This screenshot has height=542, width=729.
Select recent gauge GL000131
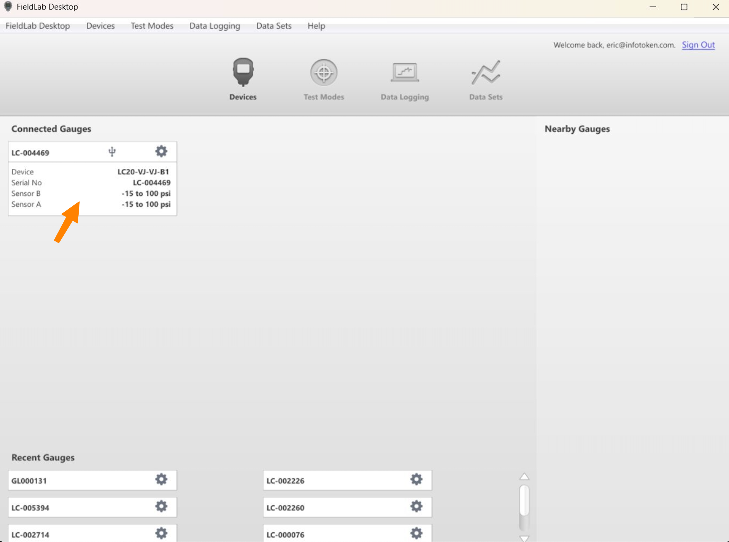pyautogui.click(x=93, y=480)
